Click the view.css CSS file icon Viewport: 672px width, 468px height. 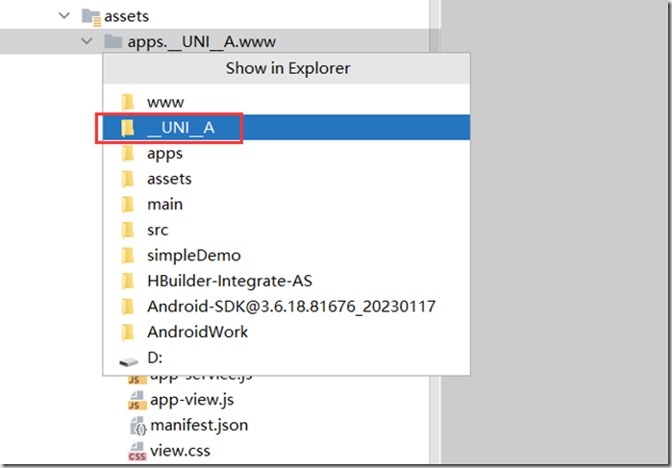137,451
